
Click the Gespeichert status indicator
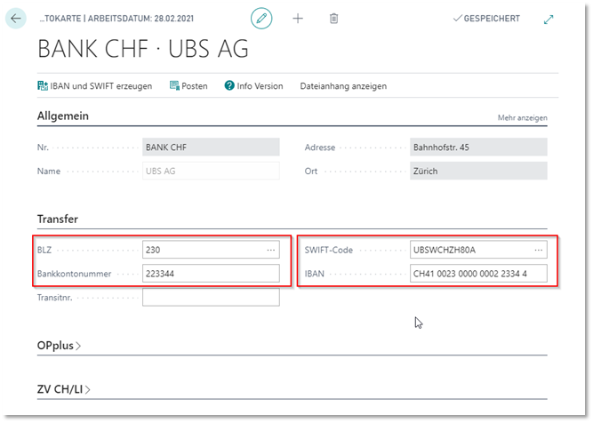pyautogui.click(x=486, y=18)
